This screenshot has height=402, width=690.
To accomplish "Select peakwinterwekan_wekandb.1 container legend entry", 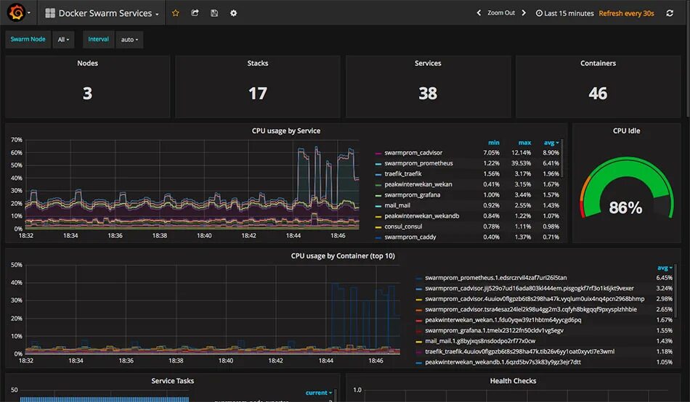I will coord(503,362).
